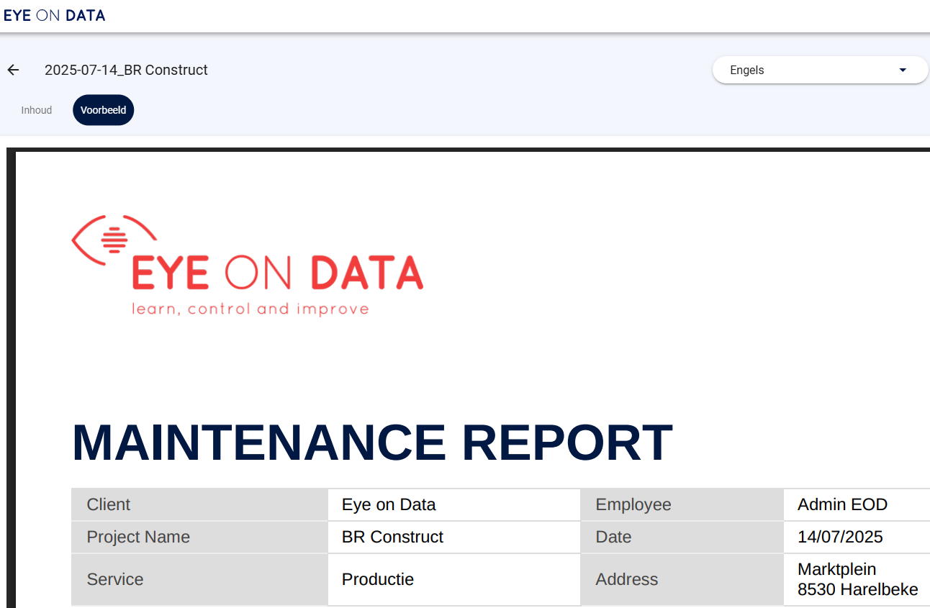
Task: Click the Project Name label cell
Action: click(199, 537)
